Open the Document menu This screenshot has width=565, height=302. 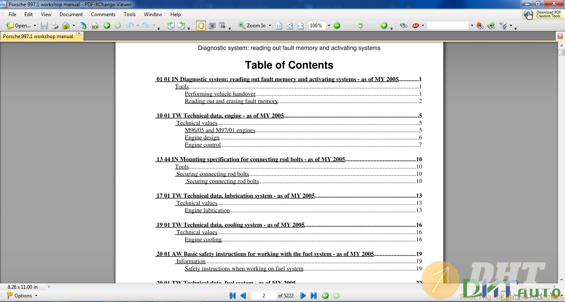point(71,14)
